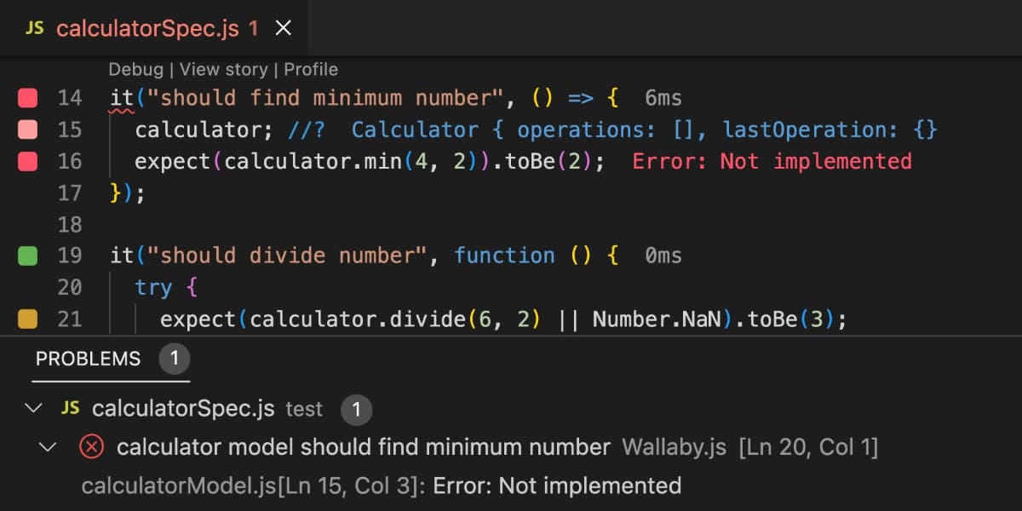Collapse the Problems panel header section
The image size is (1022, 511).
87,359
